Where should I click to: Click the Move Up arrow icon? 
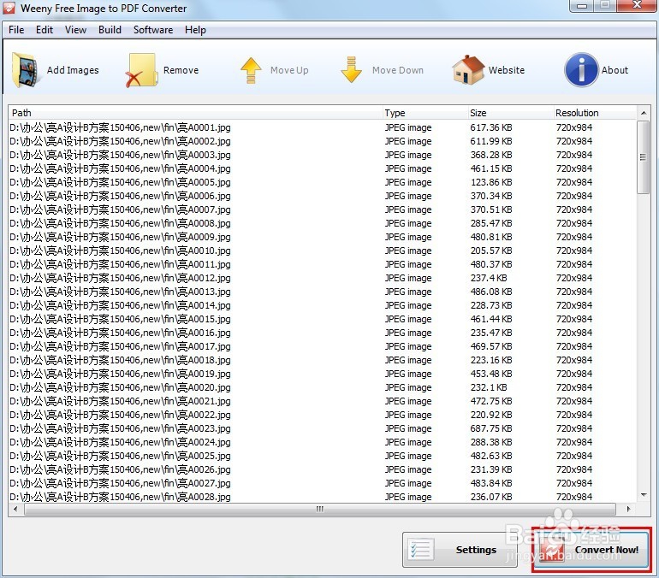click(251, 70)
